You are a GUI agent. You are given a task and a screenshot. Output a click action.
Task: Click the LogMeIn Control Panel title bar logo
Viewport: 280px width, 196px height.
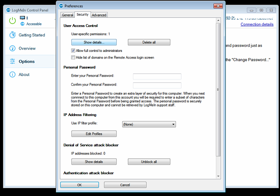[9, 10]
